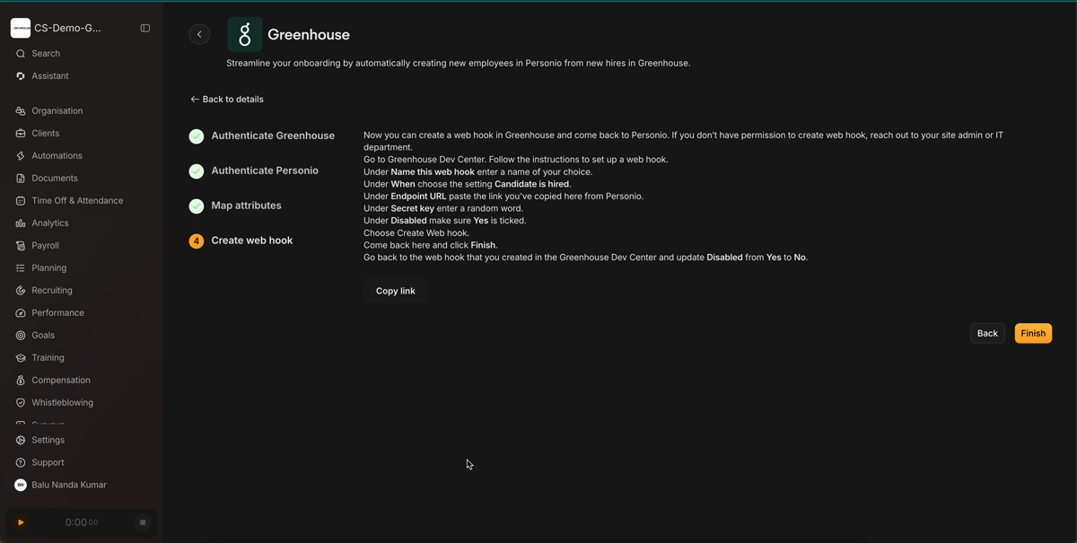The width and height of the screenshot is (1077, 543).
Task: Collapse the sidebar with panel toggle icon
Action: click(145, 29)
